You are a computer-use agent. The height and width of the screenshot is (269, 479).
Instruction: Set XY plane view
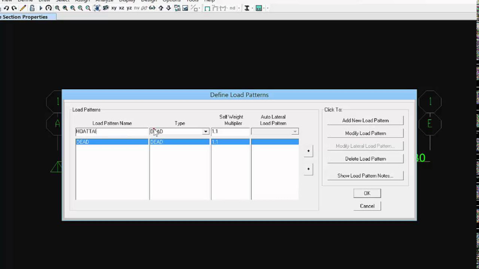(x=114, y=8)
